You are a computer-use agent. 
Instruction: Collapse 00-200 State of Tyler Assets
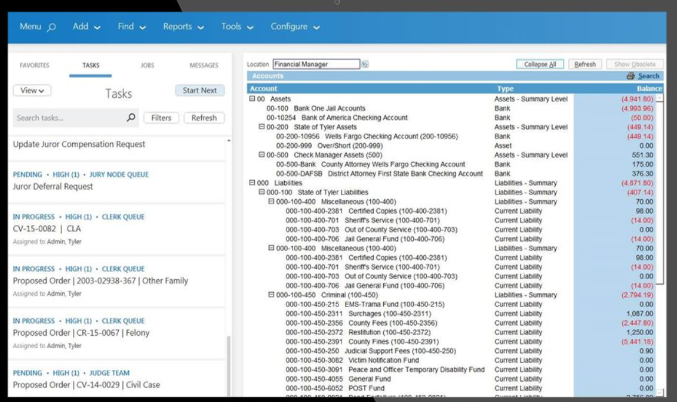(261, 127)
